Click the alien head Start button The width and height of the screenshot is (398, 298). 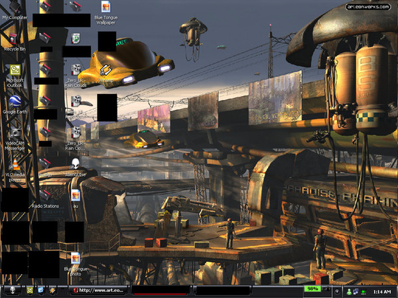[12, 291]
